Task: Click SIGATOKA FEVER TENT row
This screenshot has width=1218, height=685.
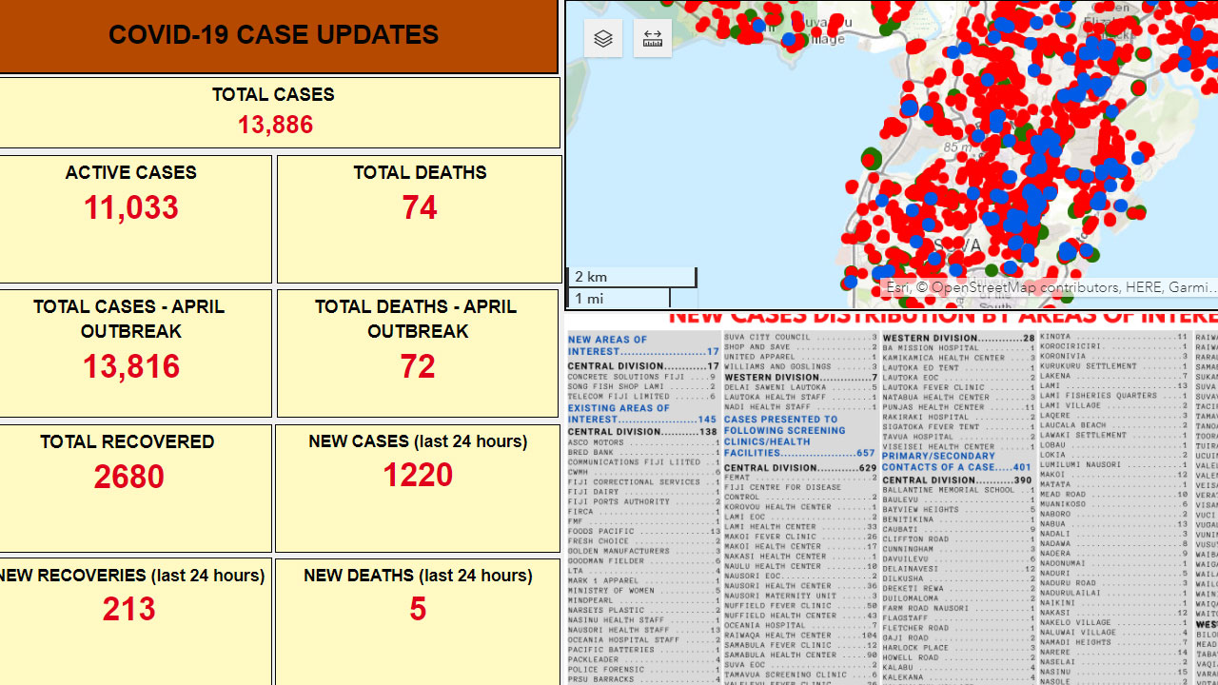Action: (x=958, y=427)
